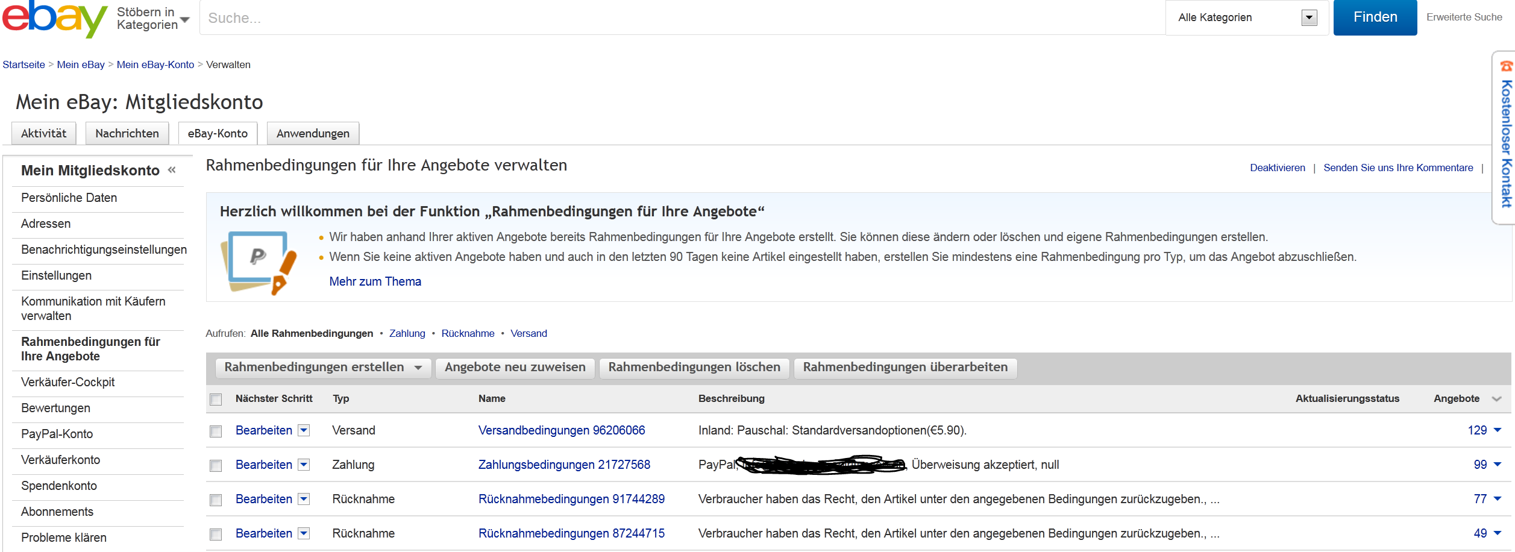Open Bewertungen in sidebar
Image resolution: width=1515 pixels, height=552 pixels.
tap(55, 408)
